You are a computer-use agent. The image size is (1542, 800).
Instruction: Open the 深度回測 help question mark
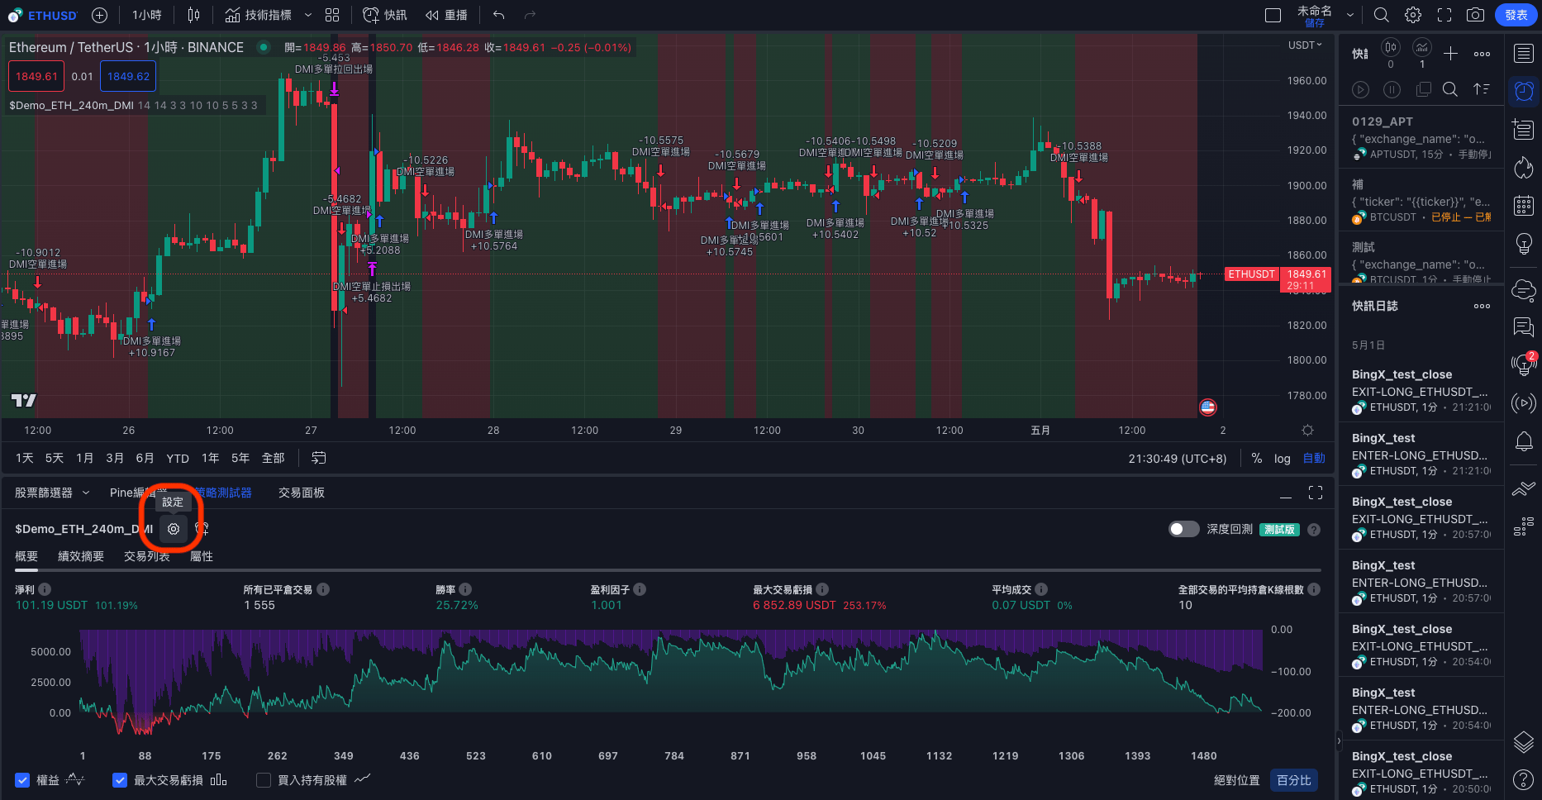1314,530
